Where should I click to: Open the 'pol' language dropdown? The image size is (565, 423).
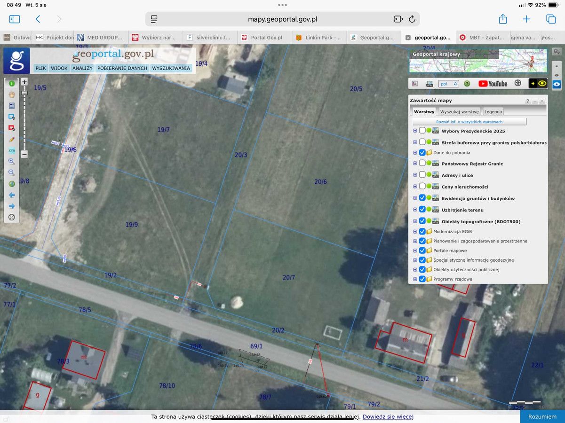(x=448, y=84)
